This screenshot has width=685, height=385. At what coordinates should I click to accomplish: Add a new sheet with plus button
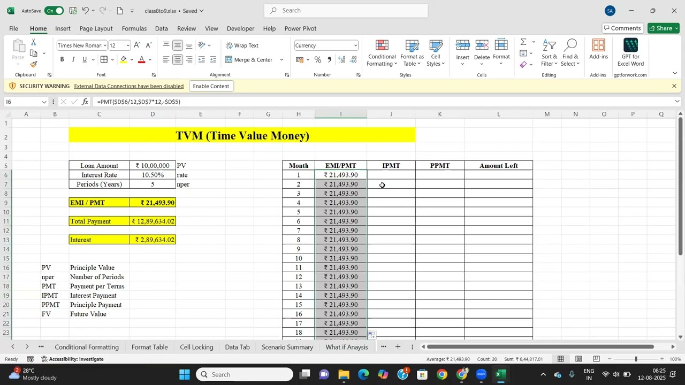coord(398,347)
